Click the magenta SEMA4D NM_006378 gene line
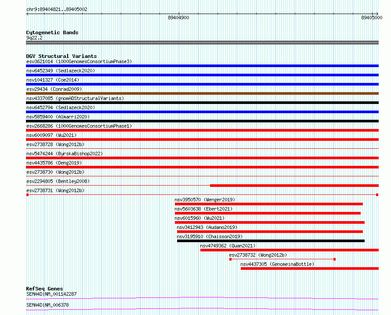 [202, 309]
